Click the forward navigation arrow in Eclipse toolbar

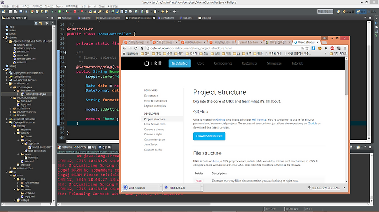click(x=174, y=12)
